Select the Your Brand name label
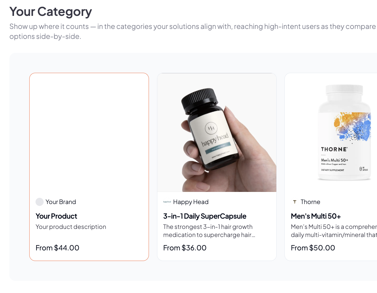377x293 pixels. tap(61, 202)
